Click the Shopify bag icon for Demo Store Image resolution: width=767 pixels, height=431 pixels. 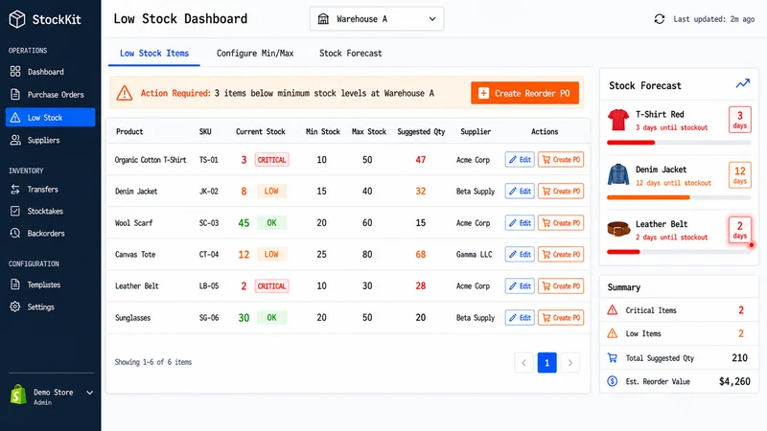pyautogui.click(x=18, y=395)
